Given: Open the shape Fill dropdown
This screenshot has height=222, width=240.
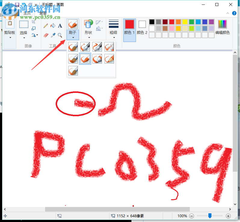Looking at the screenshot, I should point(99,28).
